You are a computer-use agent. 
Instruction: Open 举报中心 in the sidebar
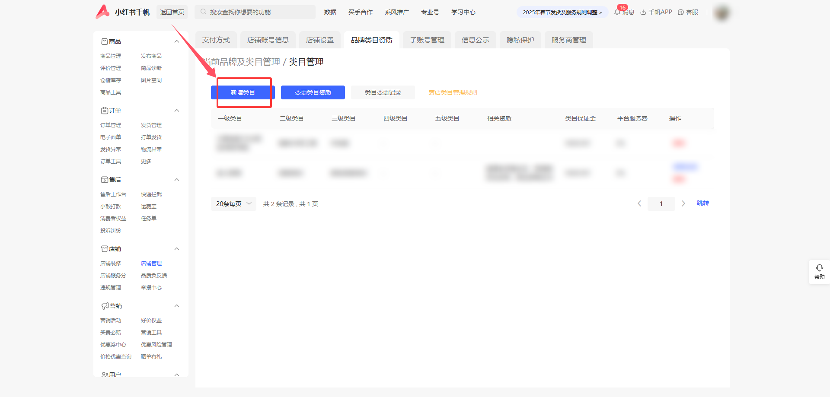[x=151, y=288]
